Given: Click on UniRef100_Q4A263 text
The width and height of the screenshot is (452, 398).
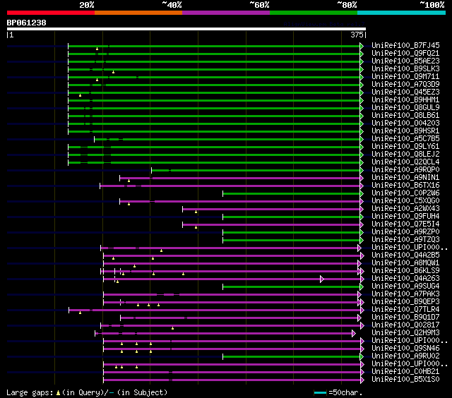Looking at the screenshot, I should 405,279.
